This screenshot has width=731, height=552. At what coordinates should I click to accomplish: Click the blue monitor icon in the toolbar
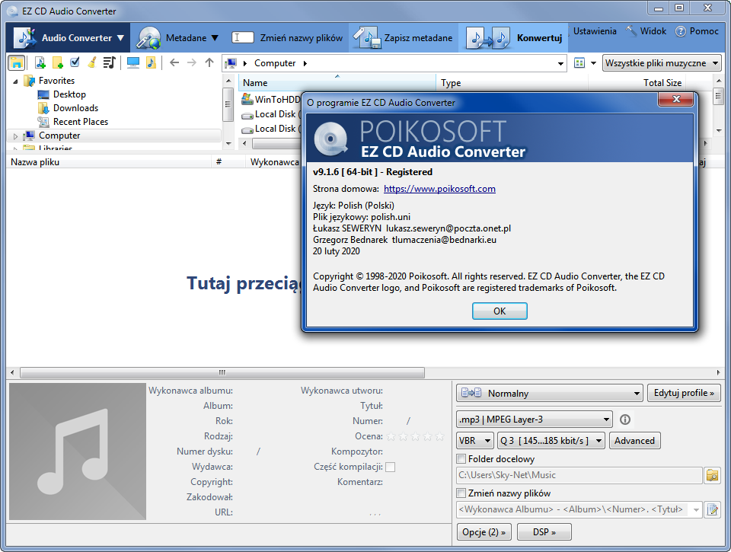point(133,62)
